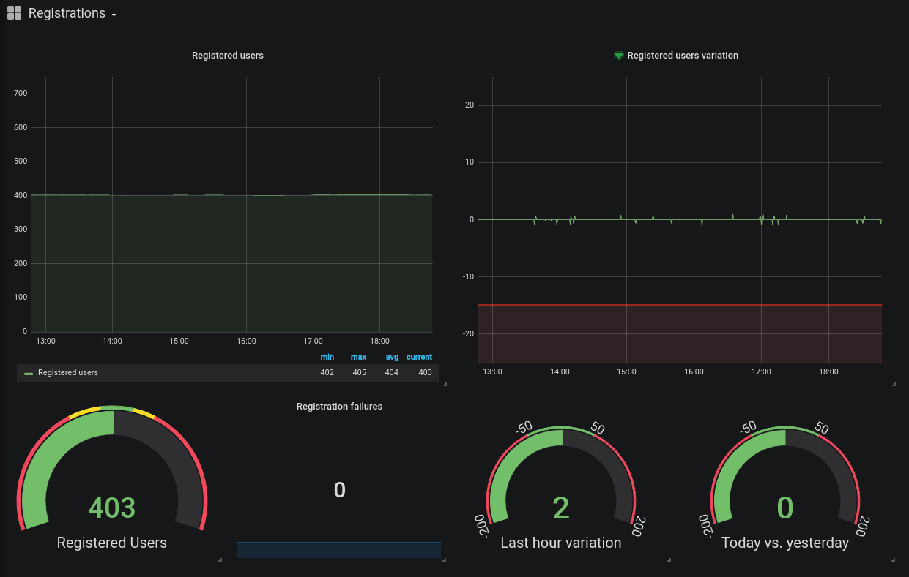The height and width of the screenshot is (577, 909).
Task: Sort legend by avg column
Action: click(x=392, y=357)
